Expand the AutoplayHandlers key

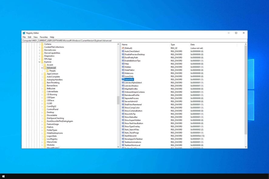click(x=42, y=80)
